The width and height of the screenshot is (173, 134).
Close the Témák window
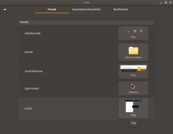coord(170,3)
